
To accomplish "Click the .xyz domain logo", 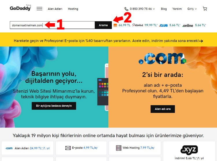I will click(189, 150).
